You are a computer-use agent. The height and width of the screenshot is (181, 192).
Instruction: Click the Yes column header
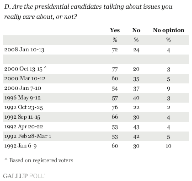coord(115,30)
